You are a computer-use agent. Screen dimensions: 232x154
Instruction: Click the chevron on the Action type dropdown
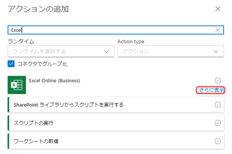(x=216, y=51)
